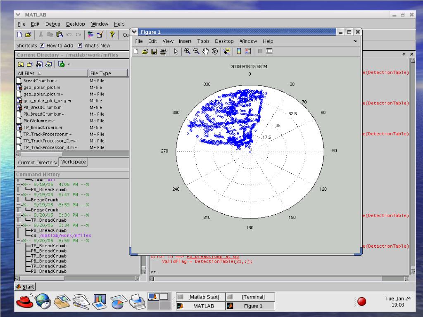423x317 pixels.
Task: Collapse the 9/20/05 8:59 PM history group
Action: coord(18,241)
